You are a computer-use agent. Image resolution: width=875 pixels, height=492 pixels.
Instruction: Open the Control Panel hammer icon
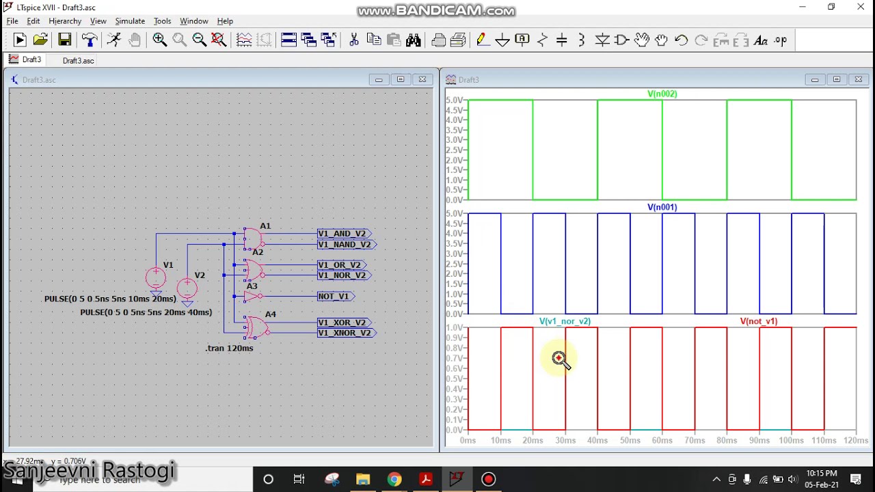[x=89, y=40]
